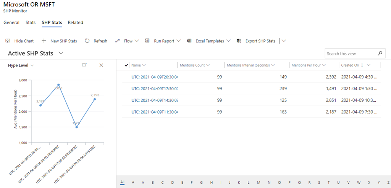Open record UTC: 2021-04-09T20:30:04
This screenshot has width=391, height=188.
(x=155, y=77)
